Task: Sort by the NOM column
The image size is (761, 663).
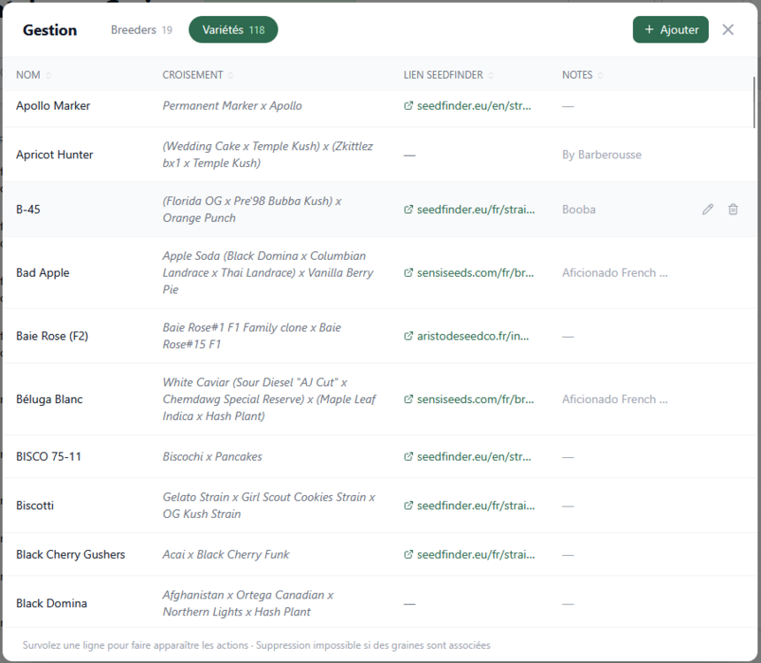Action: tap(34, 75)
